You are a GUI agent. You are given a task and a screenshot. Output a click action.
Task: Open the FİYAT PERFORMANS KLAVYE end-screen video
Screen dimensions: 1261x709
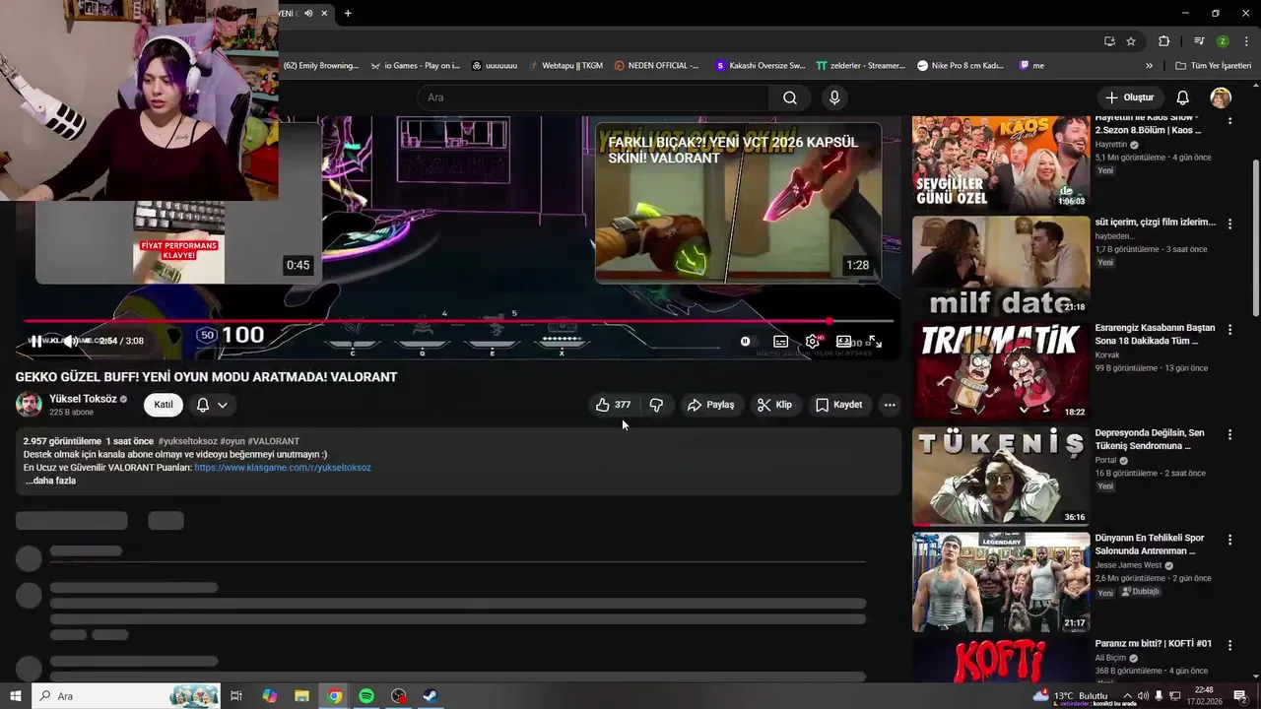(x=178, y=242)
